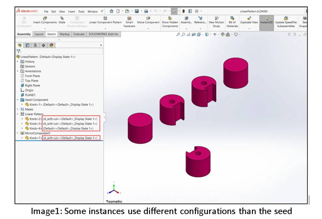The width and height of the screenshot is (322, 219).
Task: Expand the History tree node
Action: [18, 62]
